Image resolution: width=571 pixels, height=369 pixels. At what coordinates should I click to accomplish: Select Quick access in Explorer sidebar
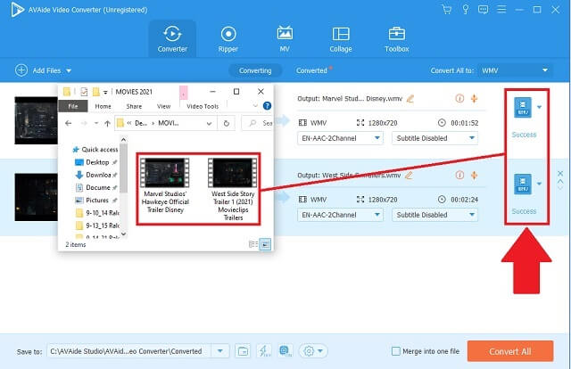[x=95, y=150]
